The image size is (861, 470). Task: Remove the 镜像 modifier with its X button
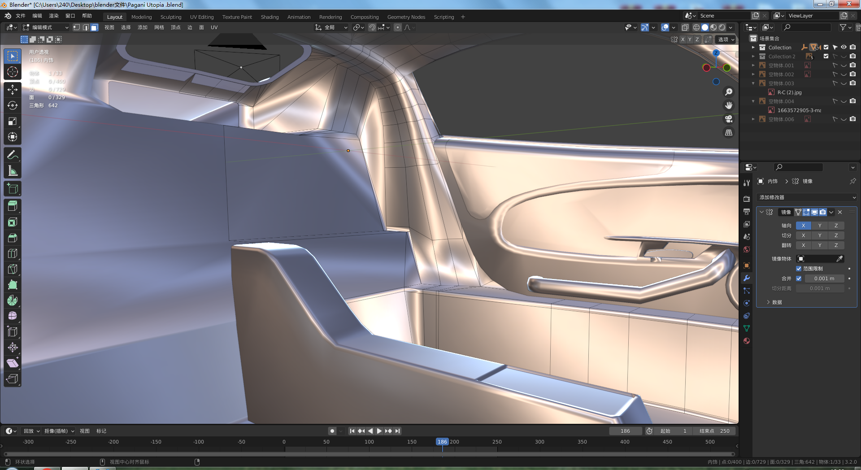[x=840, y=212]
